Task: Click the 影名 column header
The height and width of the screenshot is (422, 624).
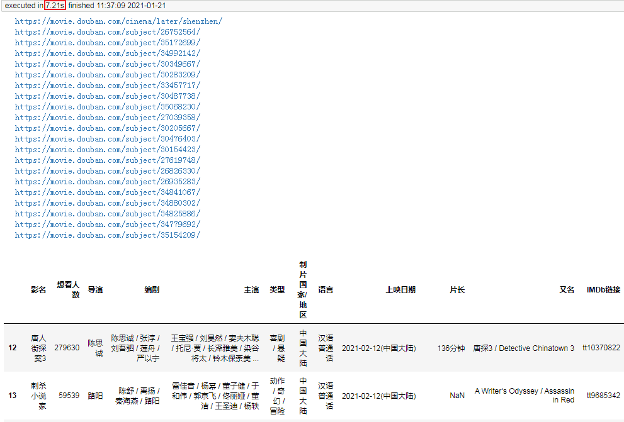Action: [x=38, y=290]
